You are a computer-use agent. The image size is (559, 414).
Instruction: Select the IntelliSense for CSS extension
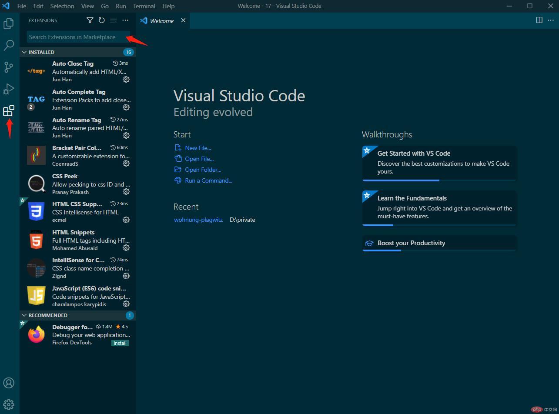click(77, 268)
